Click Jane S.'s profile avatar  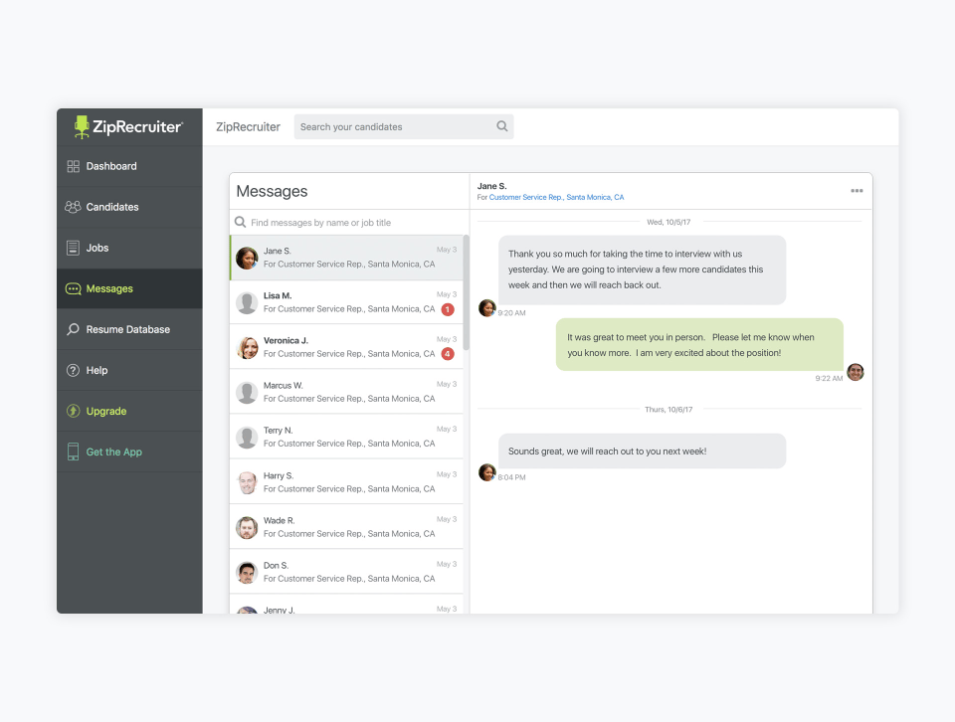(x=247, y=257)
